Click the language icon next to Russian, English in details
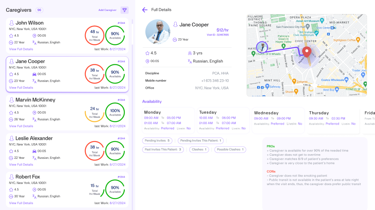 (190, 61)
